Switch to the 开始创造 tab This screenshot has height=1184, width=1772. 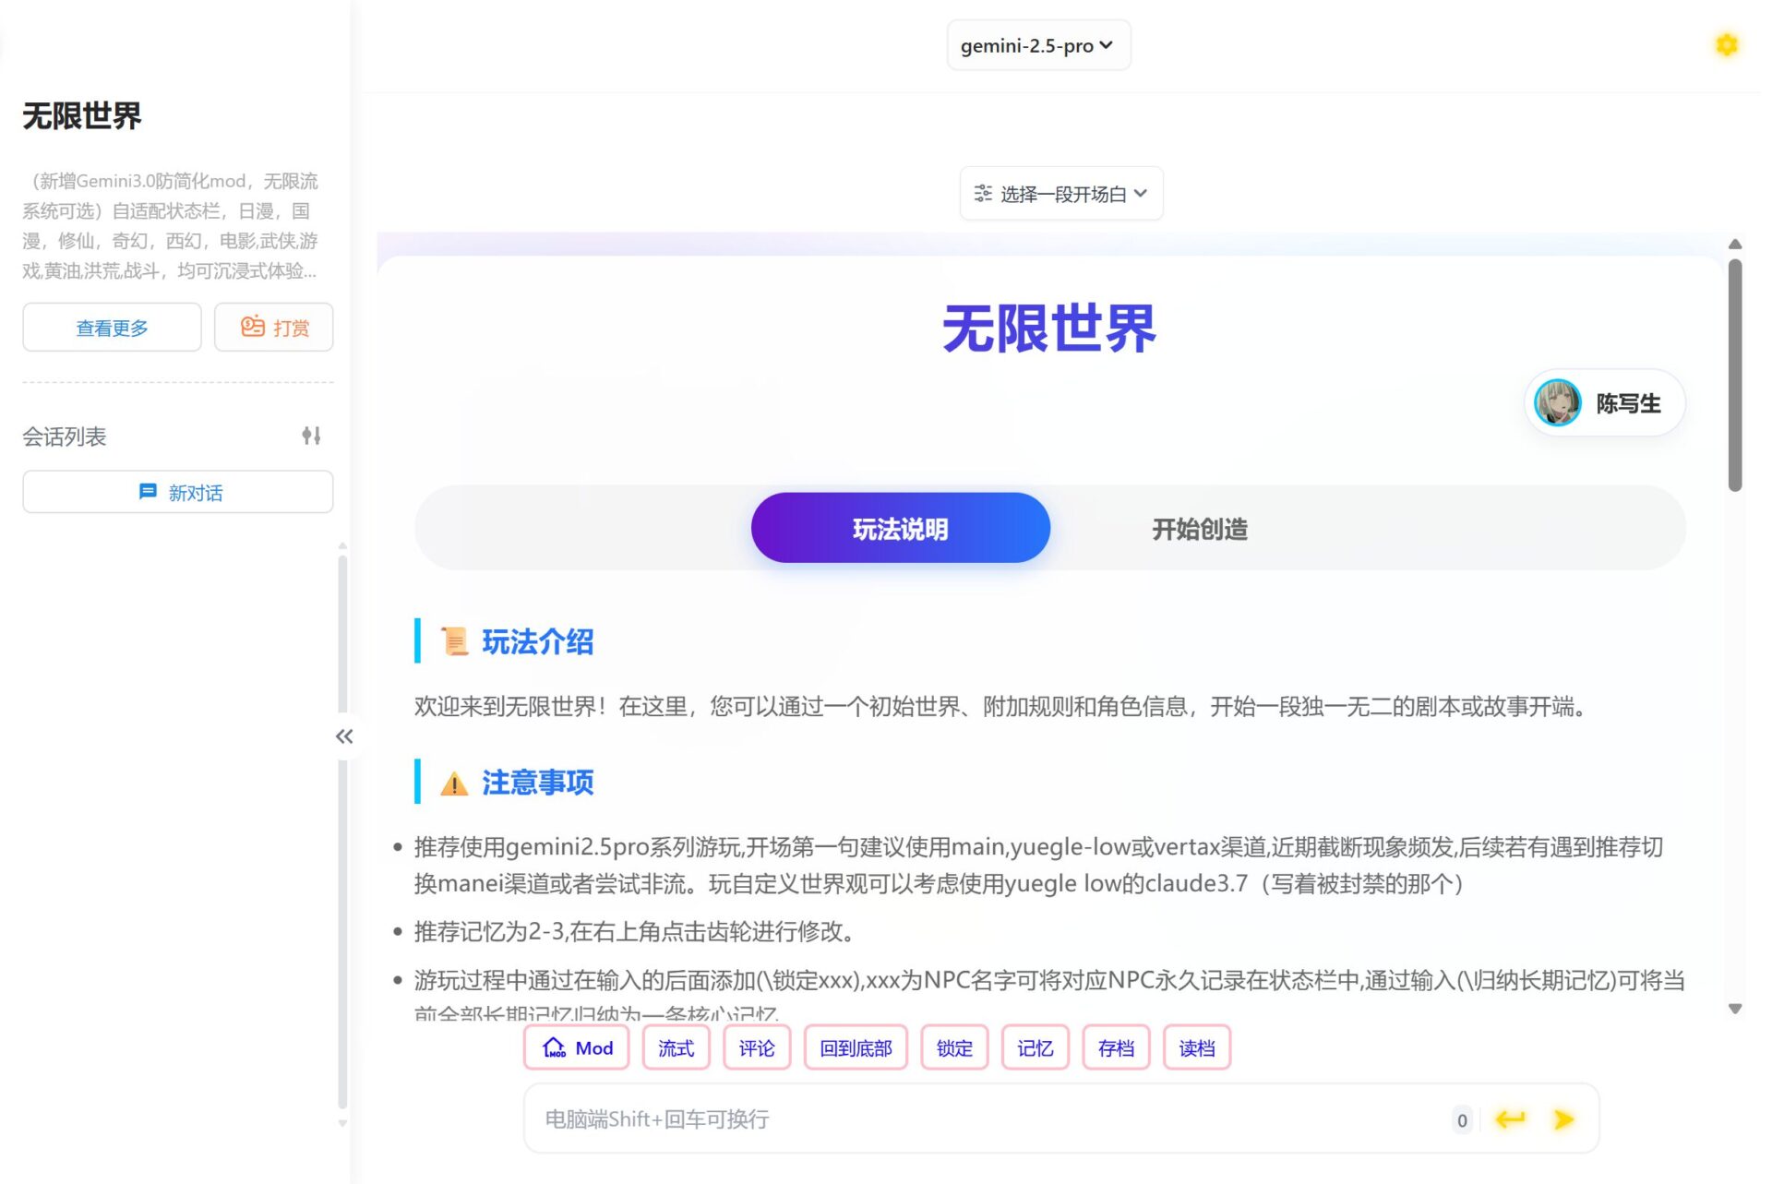point(1198,528)
